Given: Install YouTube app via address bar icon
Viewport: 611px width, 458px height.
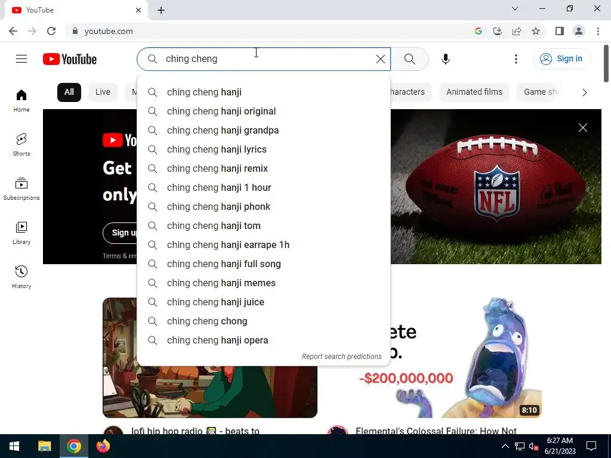Looking at the screenshot, I should pyautogui.click(x=498, y=31).
